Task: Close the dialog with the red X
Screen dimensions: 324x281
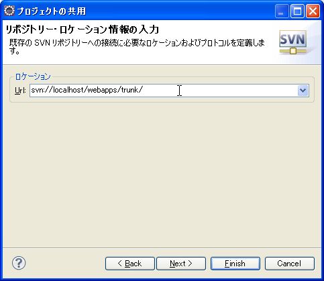Action: tap(313, 11)
